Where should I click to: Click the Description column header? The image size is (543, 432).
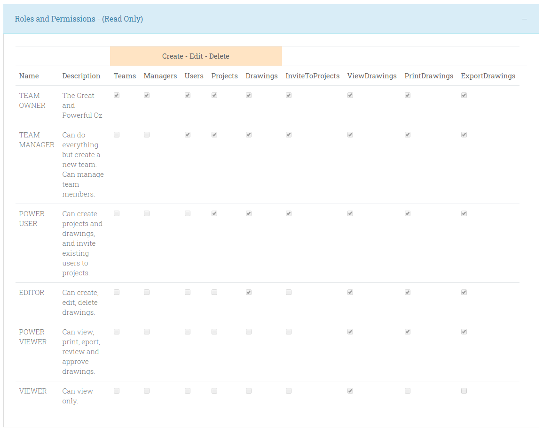click(81, 76)
